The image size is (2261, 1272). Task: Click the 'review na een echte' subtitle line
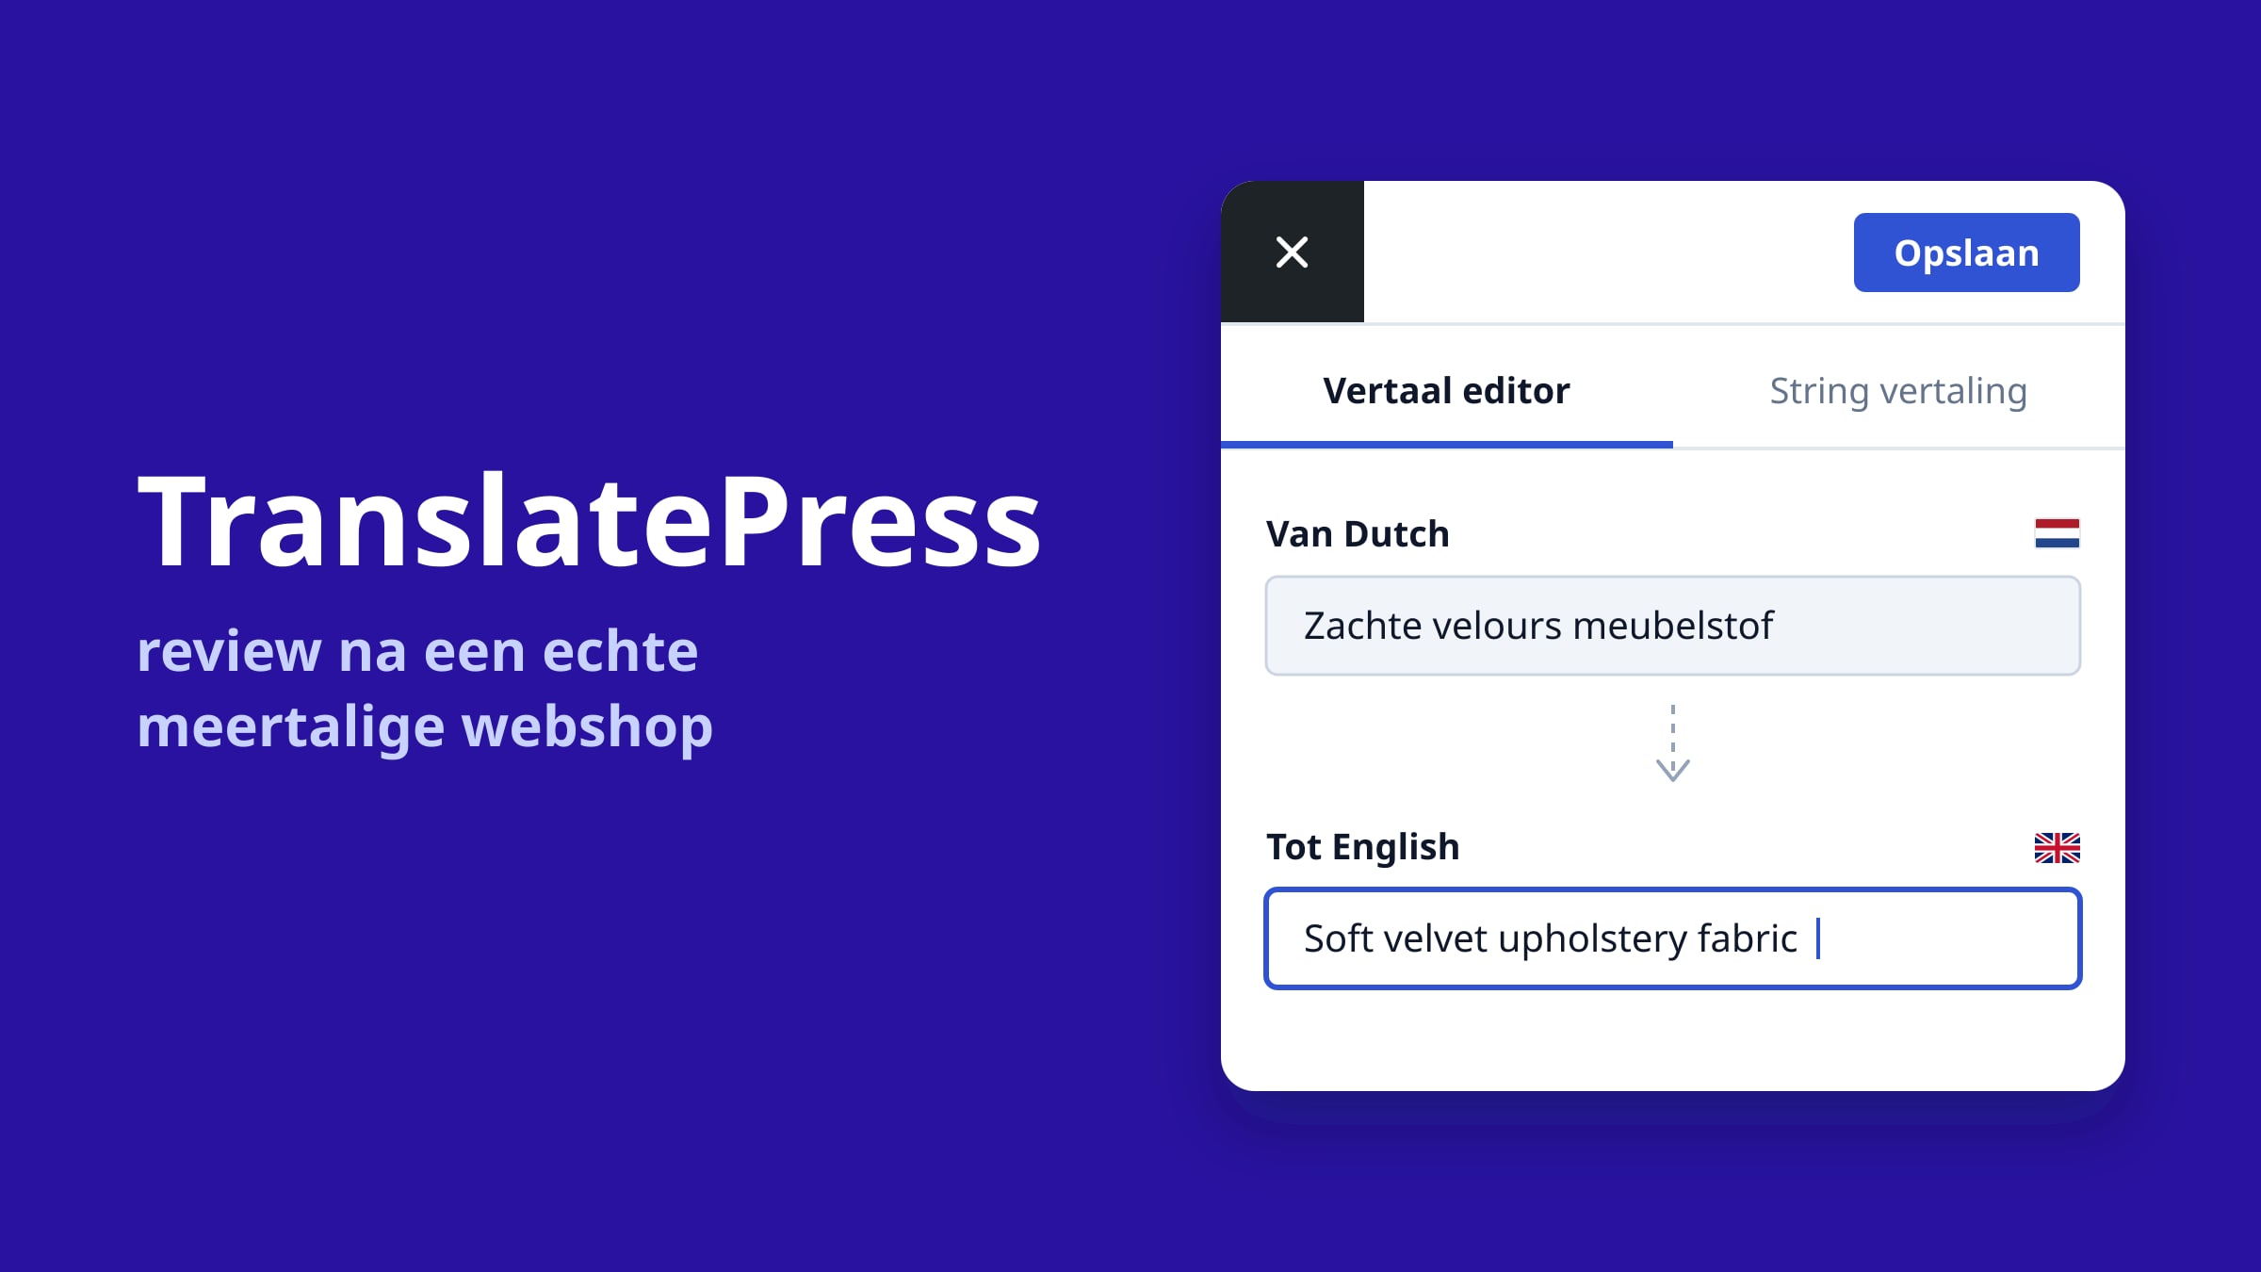point(417,650)
